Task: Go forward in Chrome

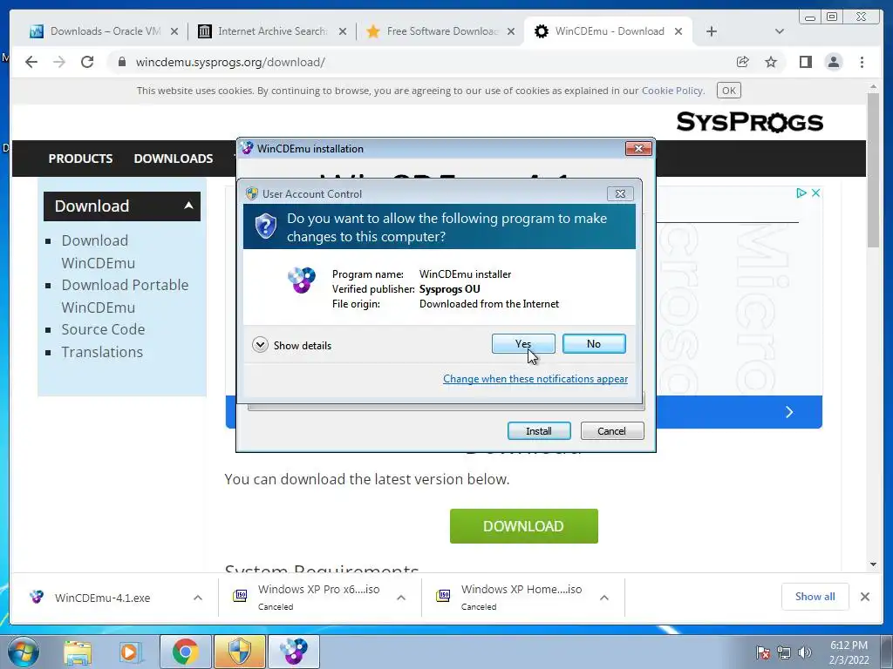Action: point(59,62)
